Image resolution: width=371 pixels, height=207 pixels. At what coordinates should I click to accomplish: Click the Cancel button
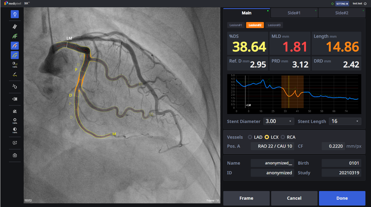(294, 198)
